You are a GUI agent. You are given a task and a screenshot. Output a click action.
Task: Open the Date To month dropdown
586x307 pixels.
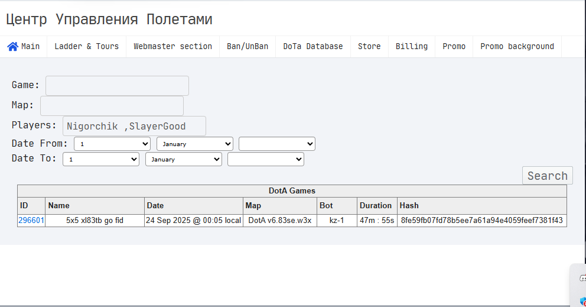tap(184, 159)
